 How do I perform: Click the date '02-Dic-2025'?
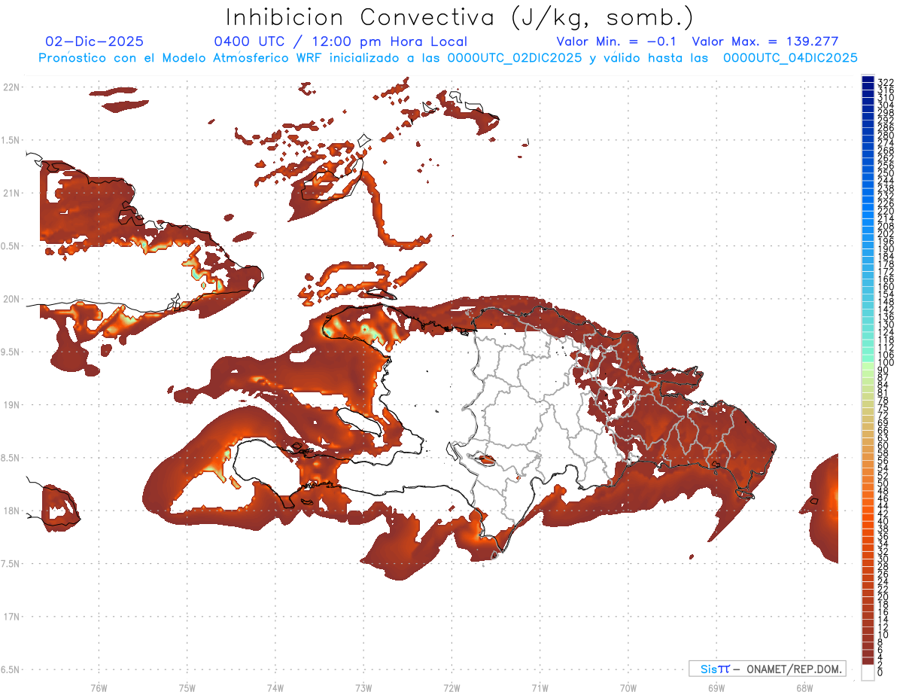click(x=94, y=41)
